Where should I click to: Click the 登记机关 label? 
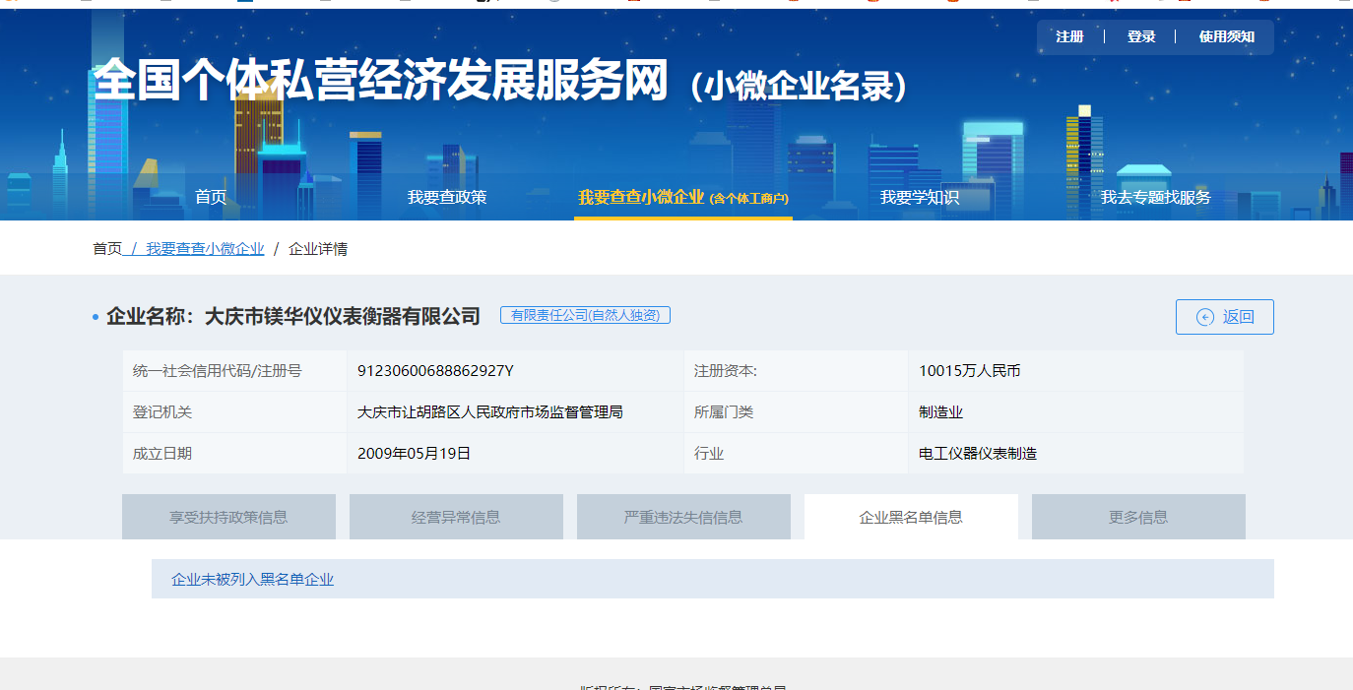162,412
